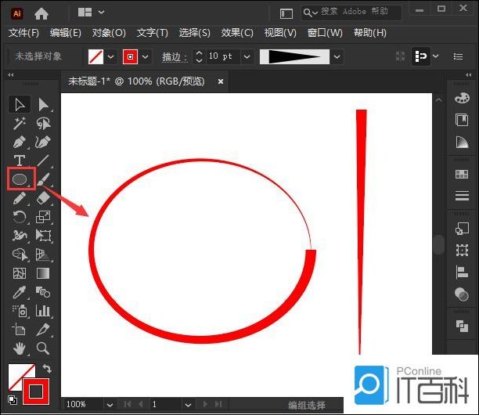This screenshot has height=415, width=479.
Task: Open artboard number dropdown
Action: click(x=188, y=405)
